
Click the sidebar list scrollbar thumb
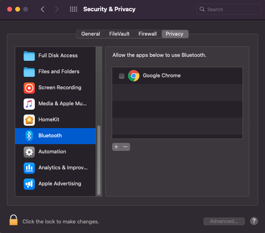pyautogui.click(x=99, y=160)
